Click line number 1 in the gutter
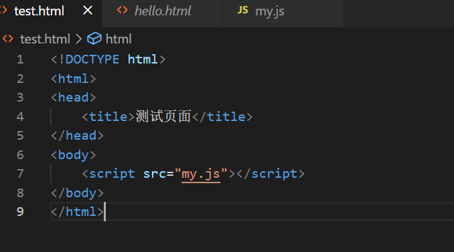Screen dimensions: 454x252 (20, 59)
